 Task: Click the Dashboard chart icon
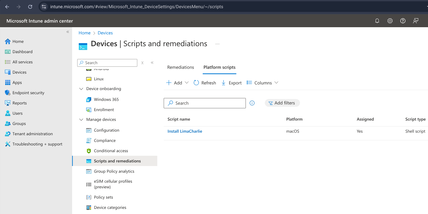pyautogui.click(x=8, y=52)
